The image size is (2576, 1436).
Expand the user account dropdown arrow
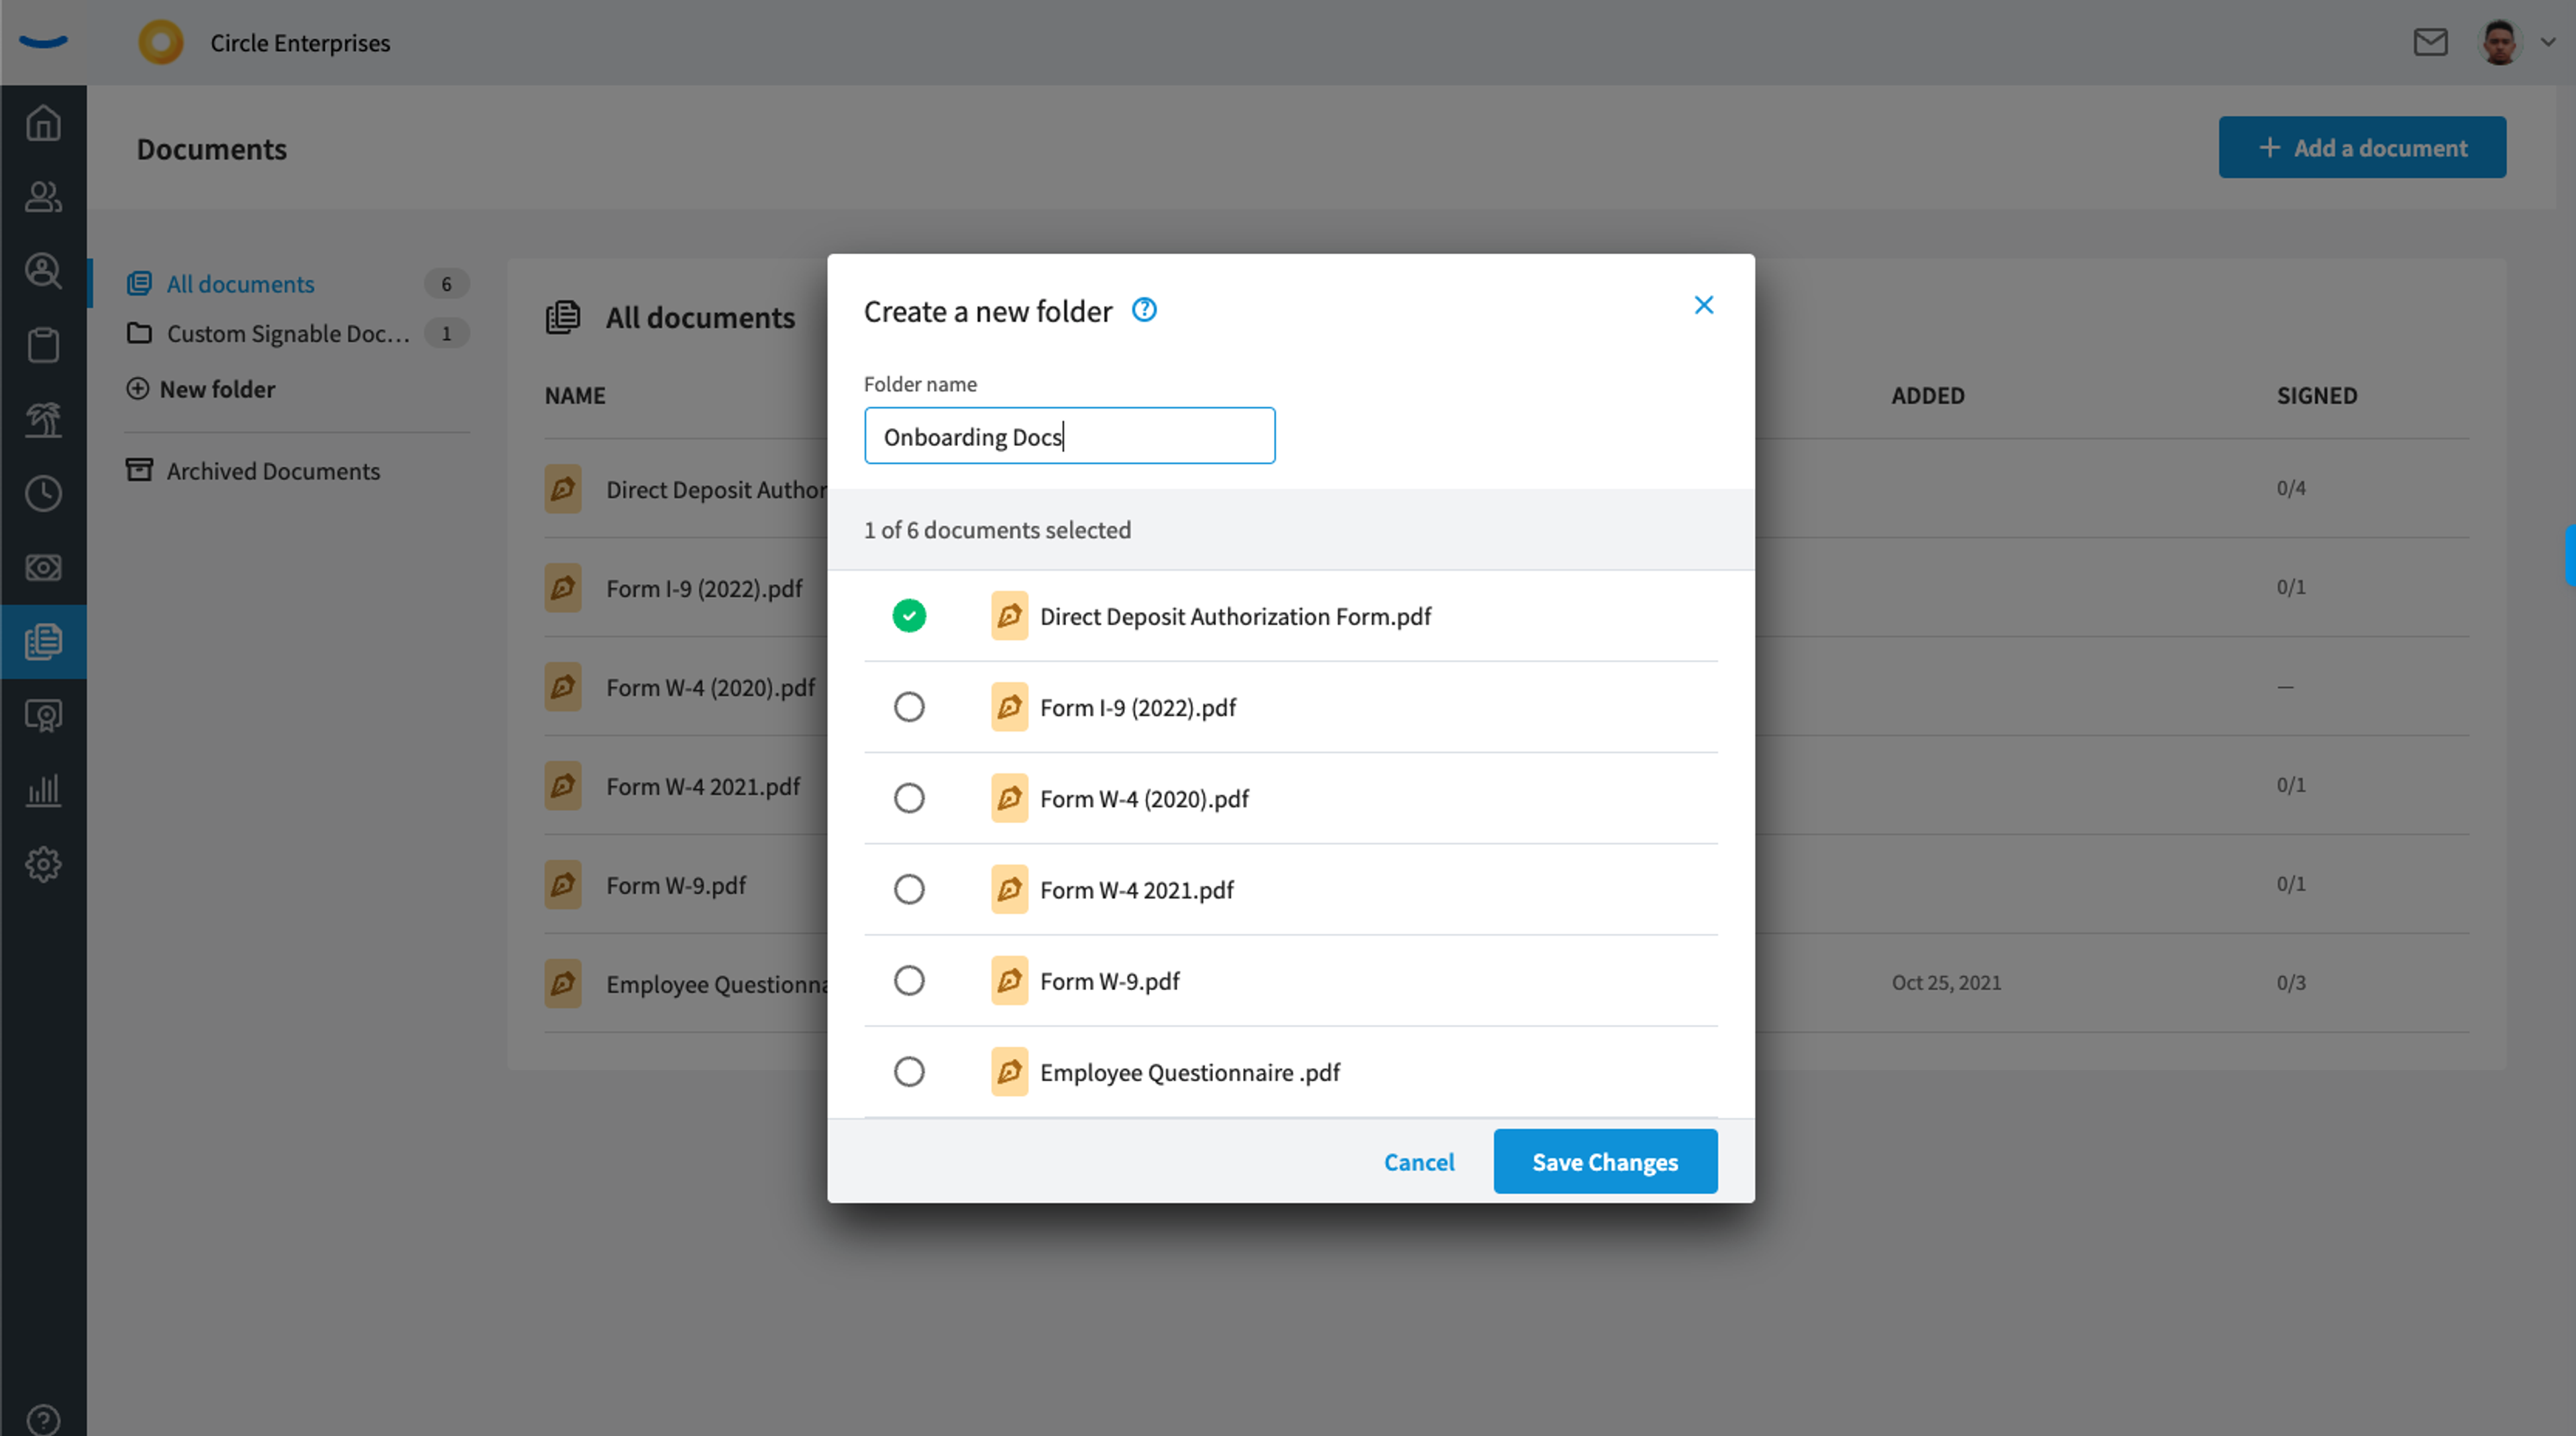coord(2548,42)
